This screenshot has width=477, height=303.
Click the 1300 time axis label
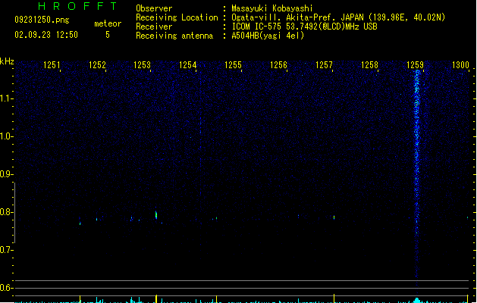tap(460, 65)
